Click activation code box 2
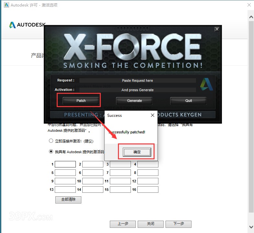Viewport: 254px width, 233px height. click(93, 164)
